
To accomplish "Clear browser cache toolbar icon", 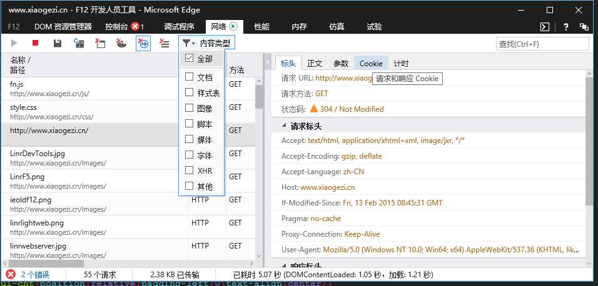I will pyautogui.click(x=100, y=44).
